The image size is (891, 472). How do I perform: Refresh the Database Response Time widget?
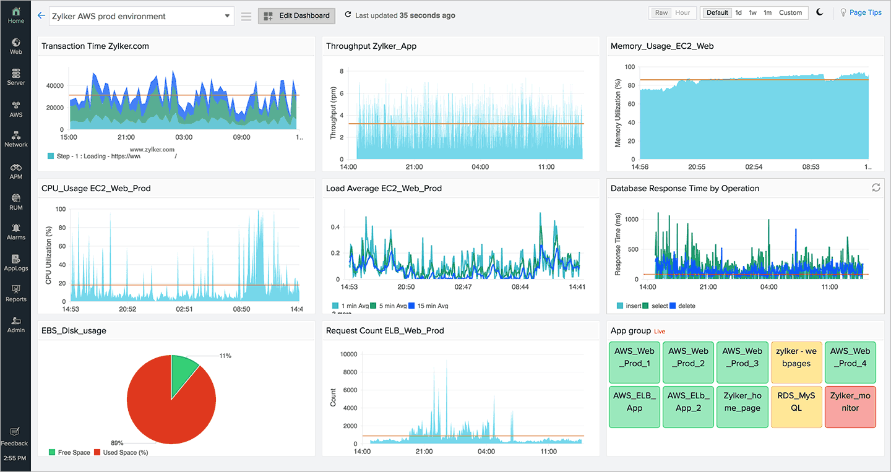click(x=876, y=187)
